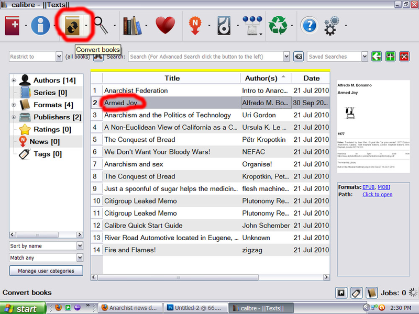This screenshot has height=314, width=419.
Task: Open the MOBI format link
Action: tap(384, 187)
